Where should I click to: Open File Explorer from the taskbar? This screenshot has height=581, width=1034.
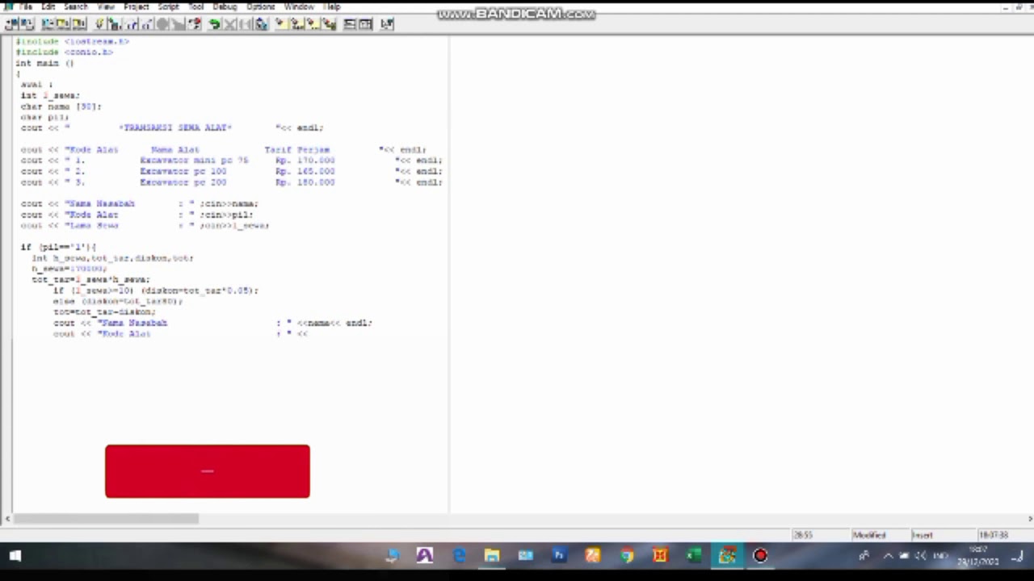pos(492,555)
